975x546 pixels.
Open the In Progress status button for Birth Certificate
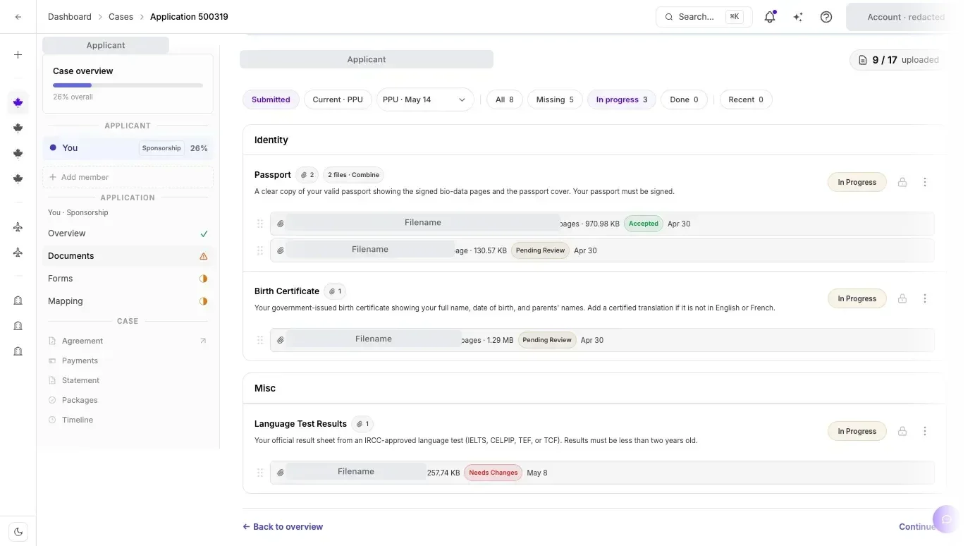(x=857, y=298)
